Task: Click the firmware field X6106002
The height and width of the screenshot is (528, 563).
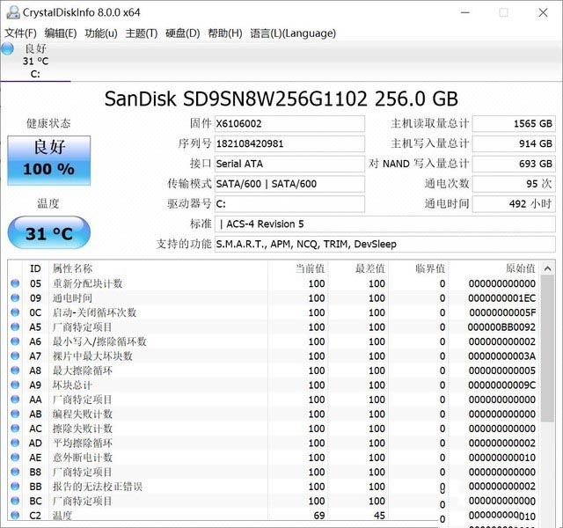Action: pos(289,124)
